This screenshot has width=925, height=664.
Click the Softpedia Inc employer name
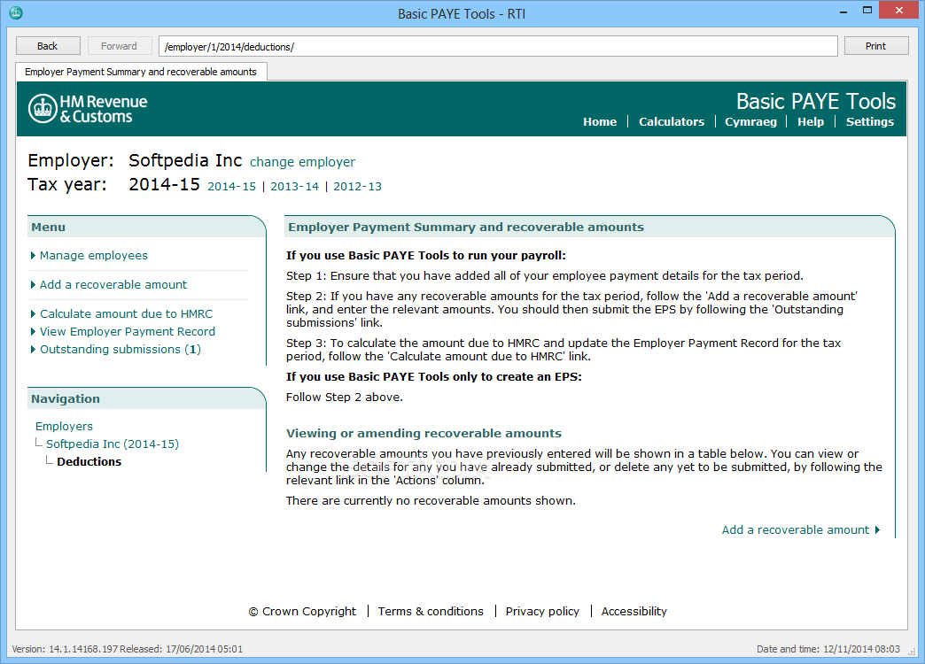tap(185, 160)
